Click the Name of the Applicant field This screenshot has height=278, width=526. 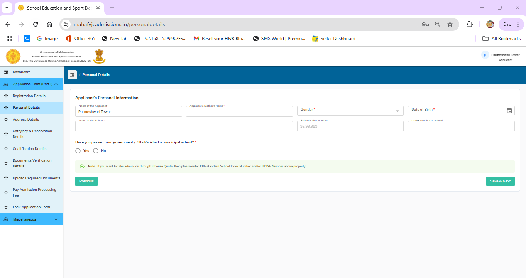click(x=129, y=111)
